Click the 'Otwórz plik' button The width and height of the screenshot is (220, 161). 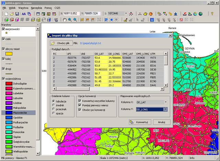click(x=60, y=43)
